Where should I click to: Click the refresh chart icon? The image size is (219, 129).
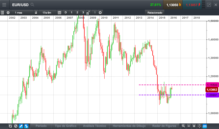click(10, 126)
